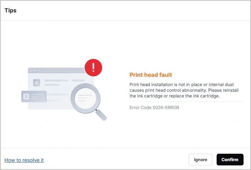Click the X icon on the small overlapping card
The image size is (251, 170).
(26, 96)
